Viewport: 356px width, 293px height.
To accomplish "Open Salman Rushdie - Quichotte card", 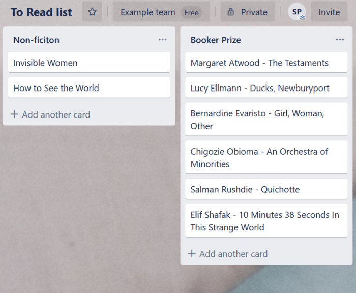I will [266, 189].
